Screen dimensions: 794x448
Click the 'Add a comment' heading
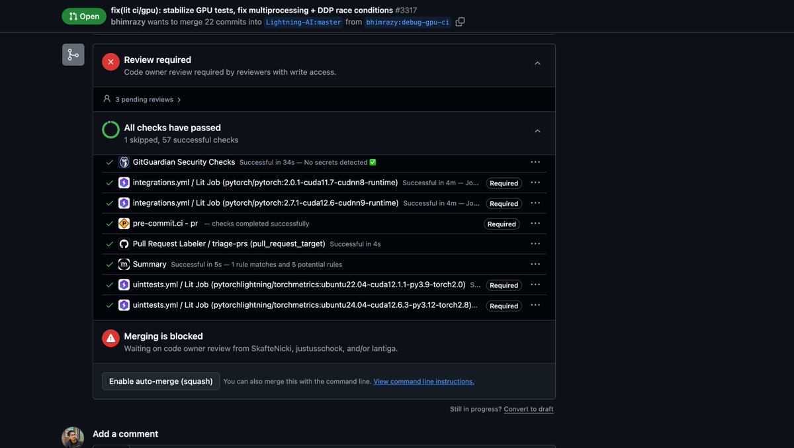coord(125,434)
